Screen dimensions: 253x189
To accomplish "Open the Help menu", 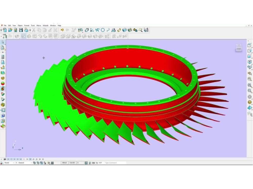I will [59, 25].
